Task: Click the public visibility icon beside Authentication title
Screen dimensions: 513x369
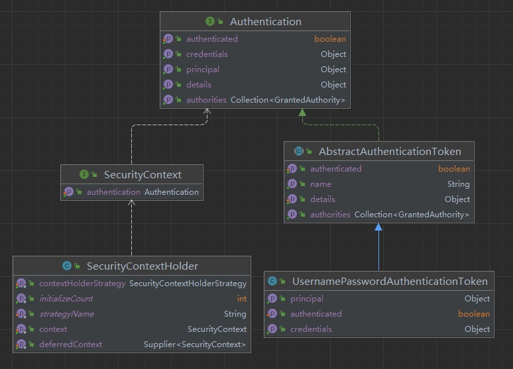Action: (x=220, y=22)
